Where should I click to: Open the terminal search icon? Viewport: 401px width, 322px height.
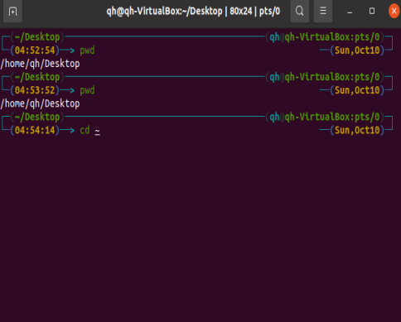(300, 12)
